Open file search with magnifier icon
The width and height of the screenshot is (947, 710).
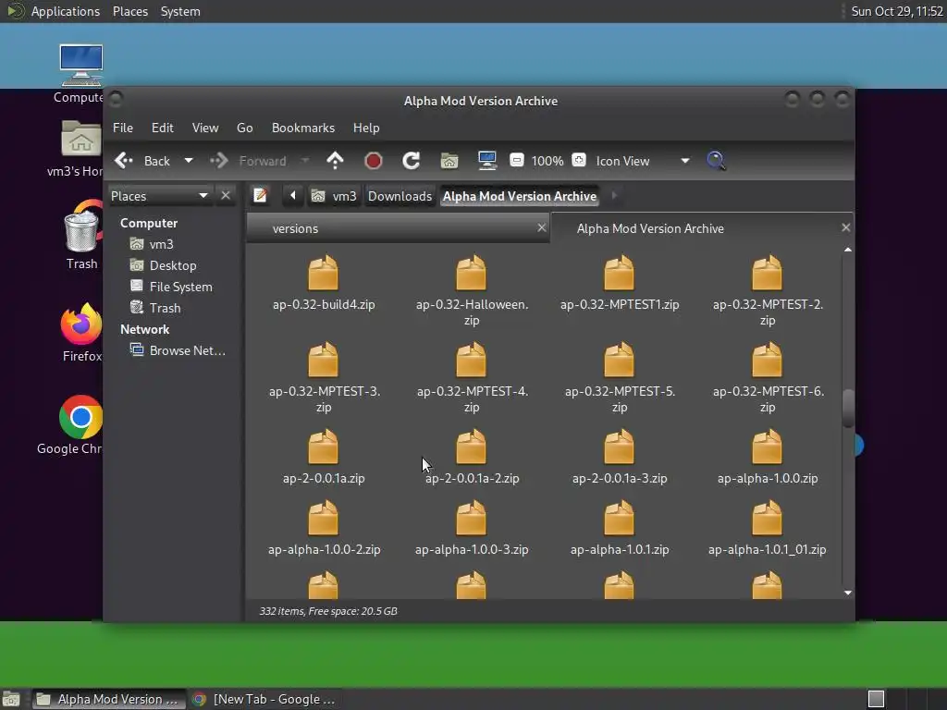(716, 161)
